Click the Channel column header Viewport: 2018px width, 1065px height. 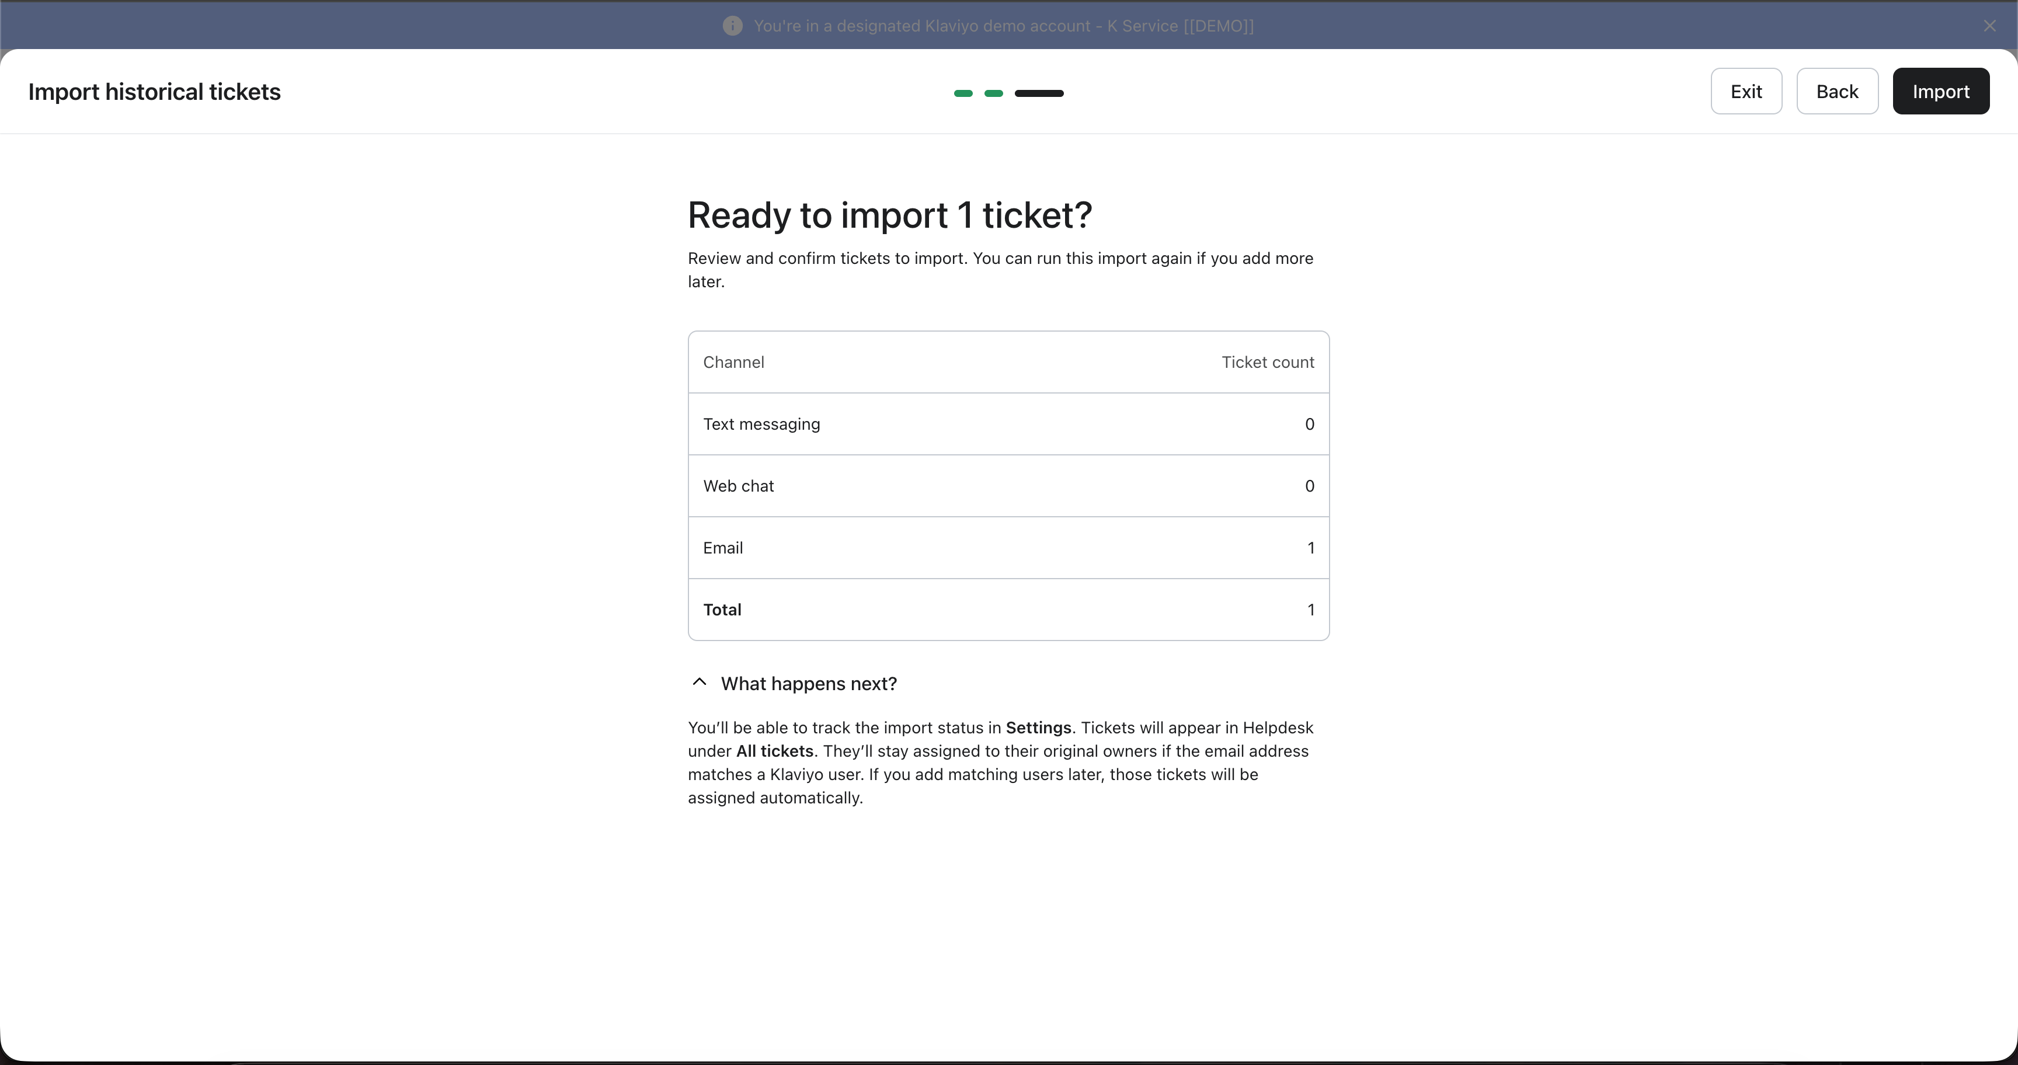733,363
